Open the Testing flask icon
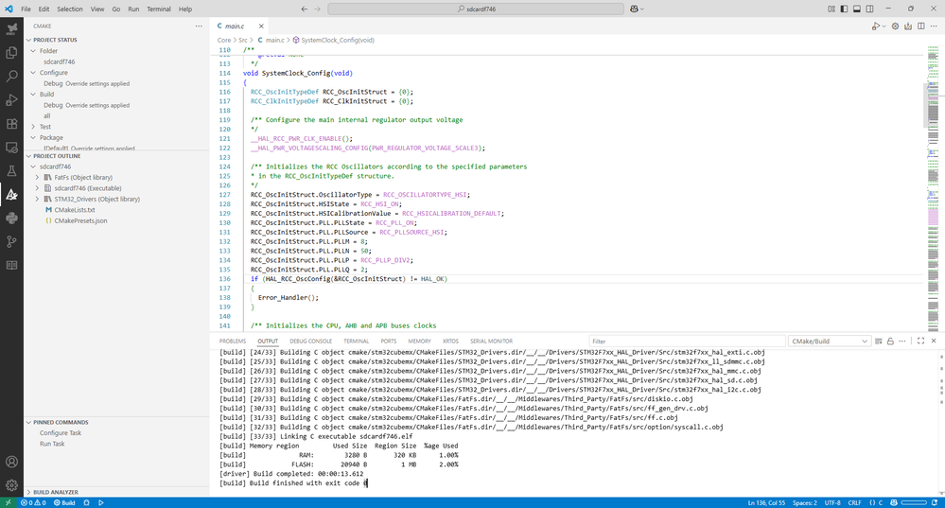The width and height of the screenshot is (945, 508). [x=11, y=171]
